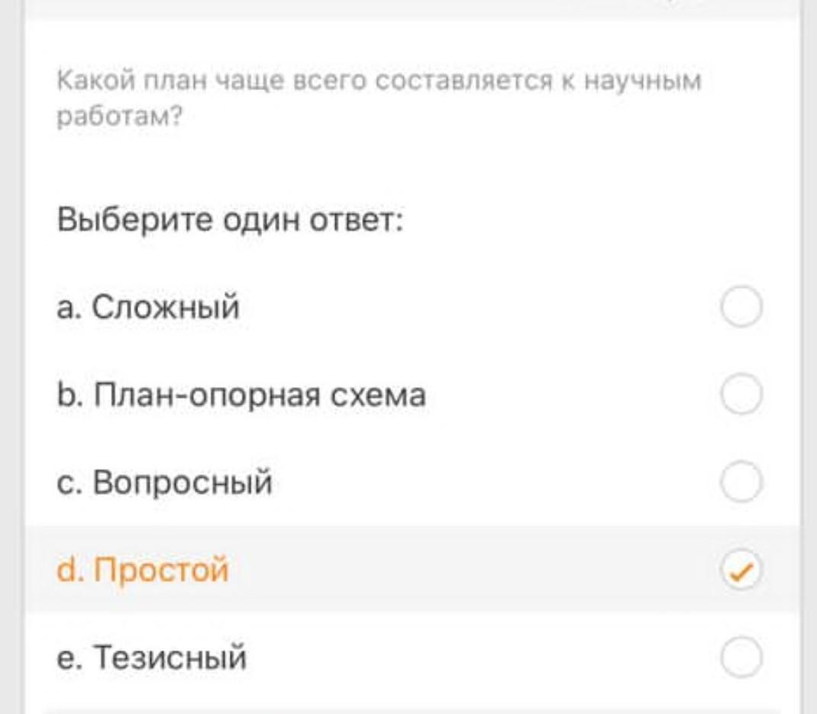Click the 'Выберите один ответ:' prompt
The width and height of the screenshot is (817, 714).
230,221
